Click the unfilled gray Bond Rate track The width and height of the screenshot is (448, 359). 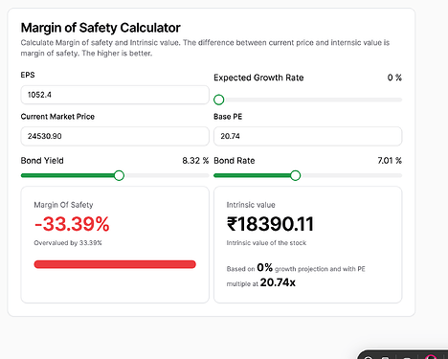point(351,175)
